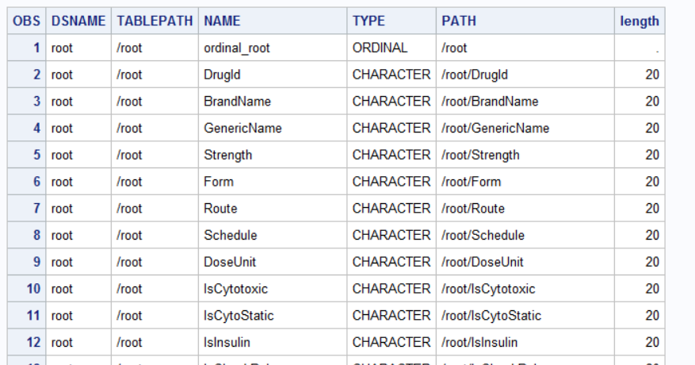Click the DrugId name cell

pyautogui.click(x=222, y=75)
